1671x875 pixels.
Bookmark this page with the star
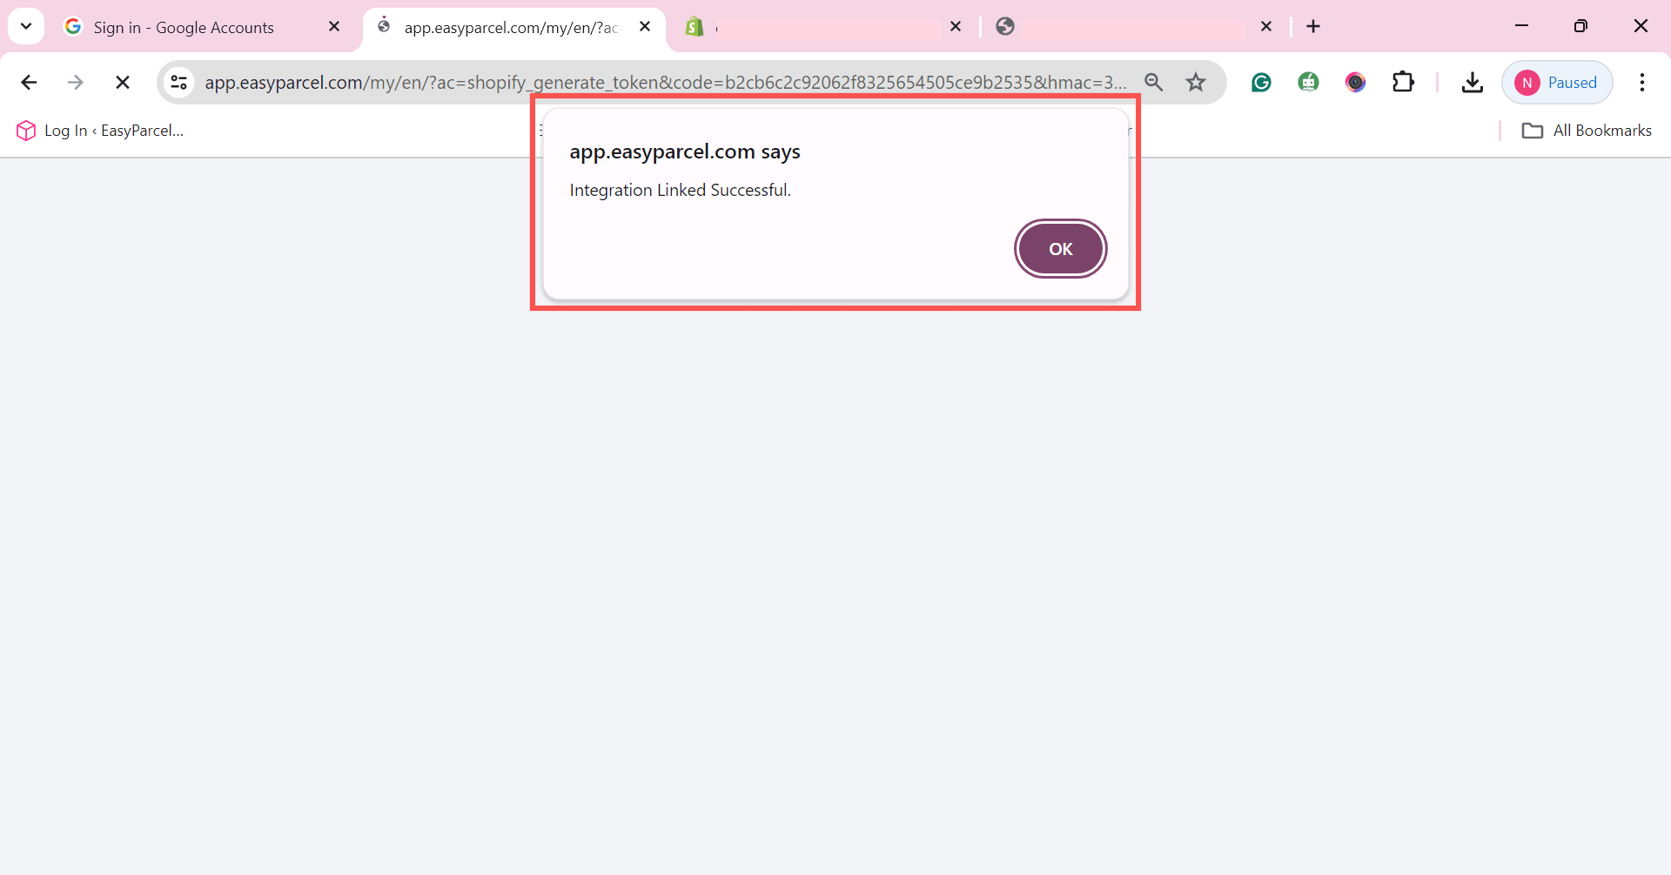tap(1196, 82)
